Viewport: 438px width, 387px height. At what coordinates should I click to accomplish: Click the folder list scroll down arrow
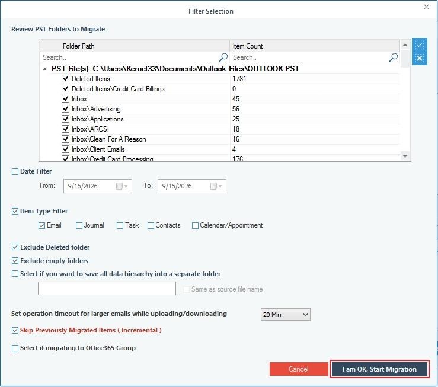(405, 156)
